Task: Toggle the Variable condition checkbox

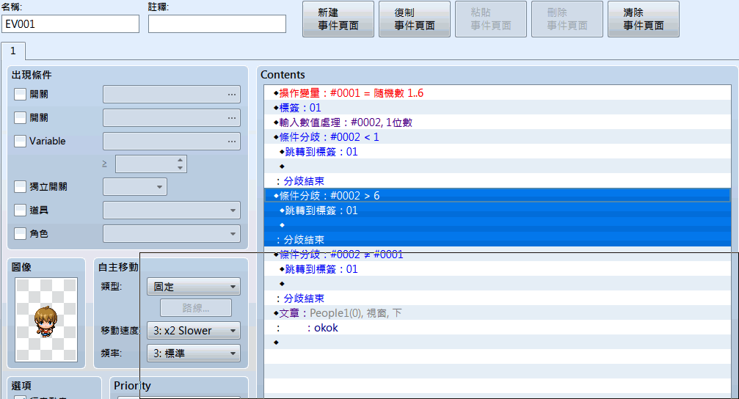Action: [x=20, y=141]
